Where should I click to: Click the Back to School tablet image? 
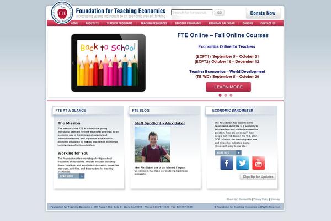[108, 63]
